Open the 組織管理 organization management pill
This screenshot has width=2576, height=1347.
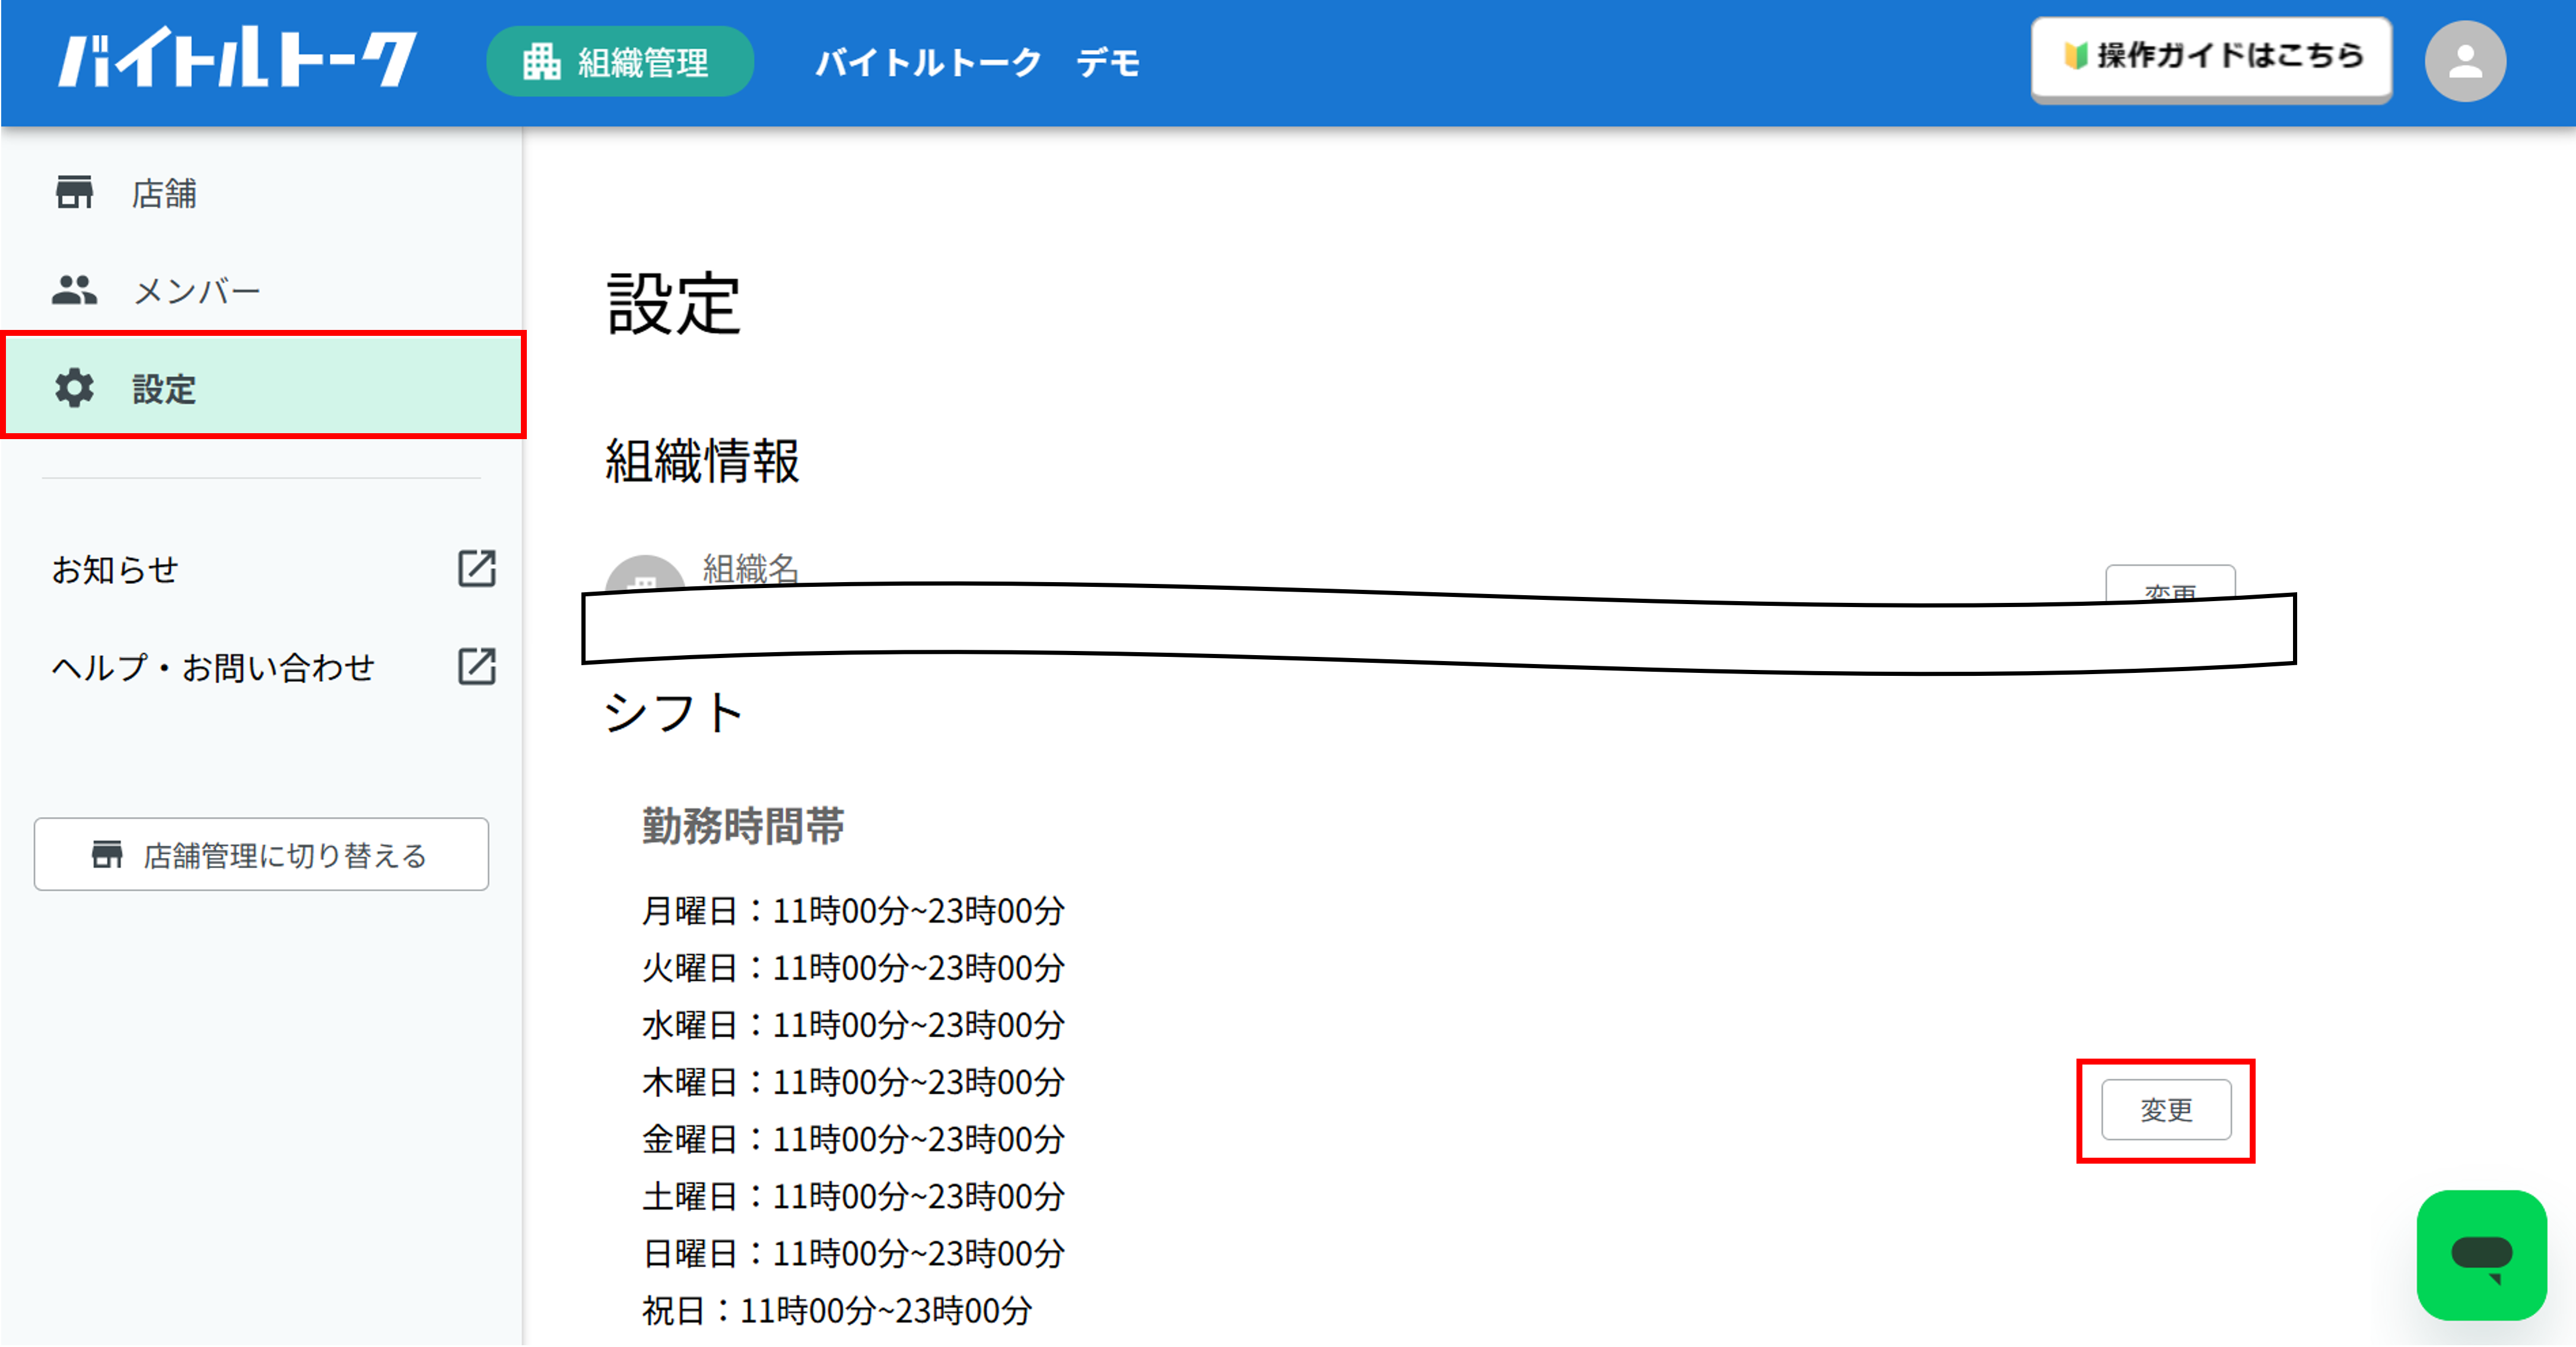point(620,62)
